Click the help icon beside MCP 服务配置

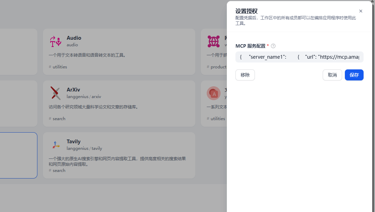pyautogui.click(x=273, y=46)
